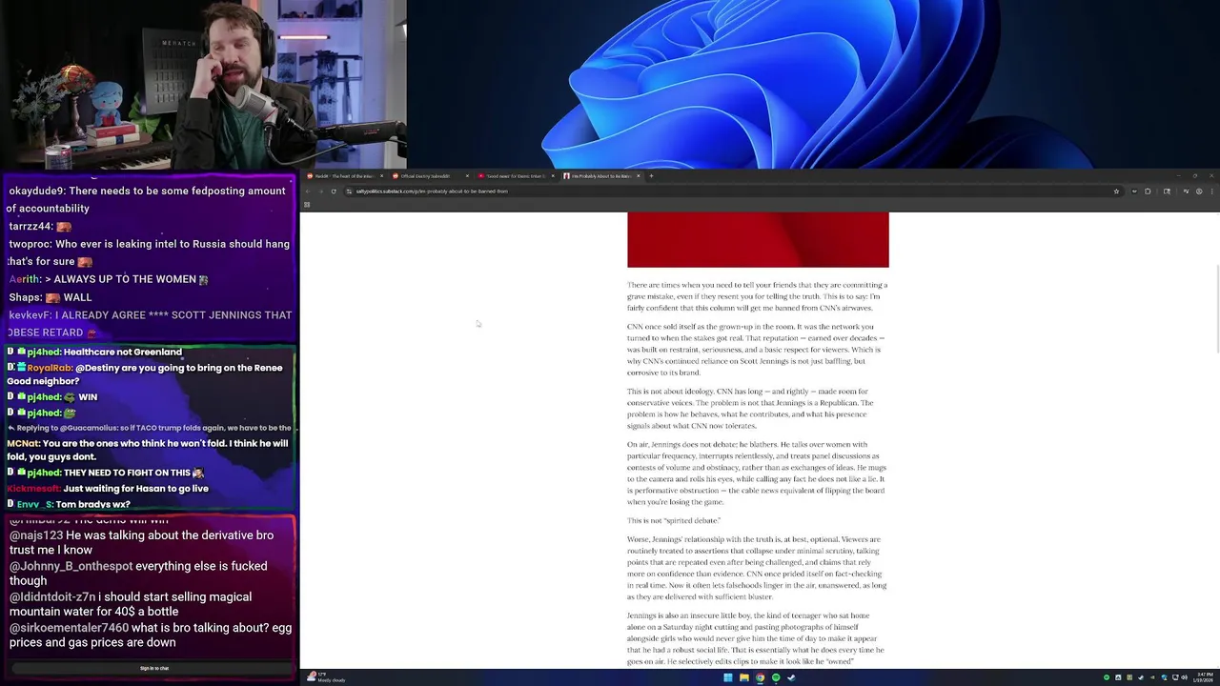Reload the Substack page
Viewport: 1220px width, 686px height.
pyautogui.click(x=334, y=192)
